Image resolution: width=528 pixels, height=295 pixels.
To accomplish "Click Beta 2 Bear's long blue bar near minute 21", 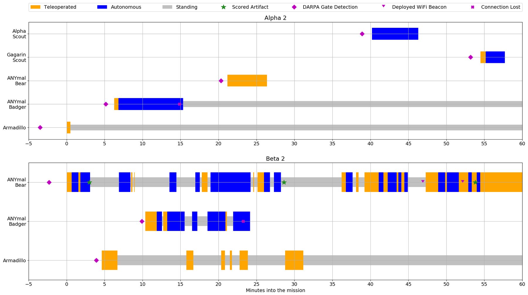I will tap(231, 182).
